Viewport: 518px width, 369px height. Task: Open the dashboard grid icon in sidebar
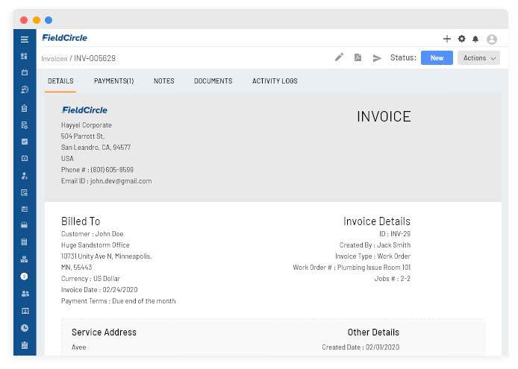pyautogui.click(x=24, y=56)
